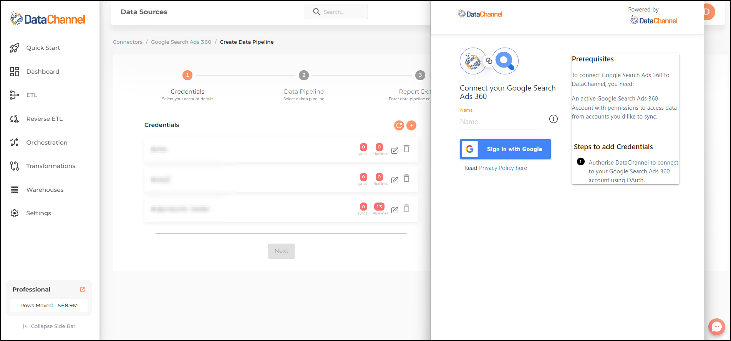731x341 pixels.
Task: Click 'Steps to add Credentials' heading
Action: pyautogui.click(x=613, y=147)
